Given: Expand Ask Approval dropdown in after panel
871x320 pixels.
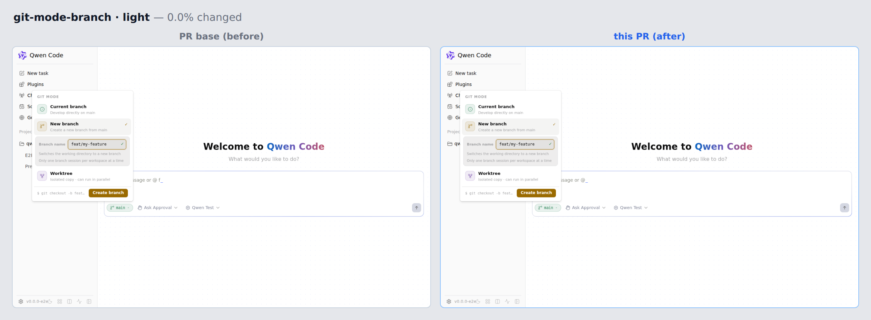Looking at the screenshot, I should click(x=585, y=208).
